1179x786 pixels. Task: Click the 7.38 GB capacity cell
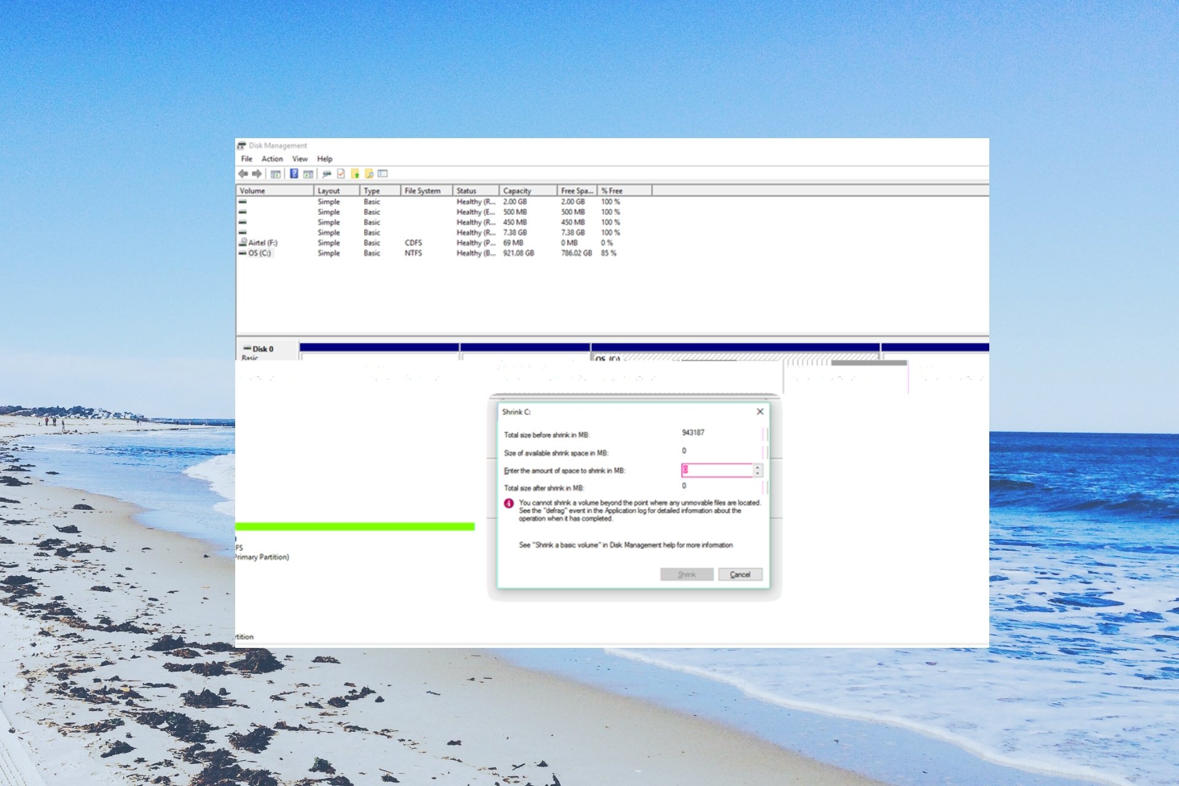[x=515, y=233]
